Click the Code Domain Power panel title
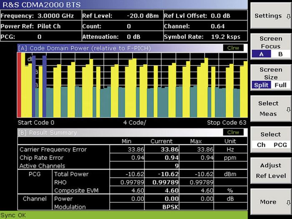 [84, 48]
